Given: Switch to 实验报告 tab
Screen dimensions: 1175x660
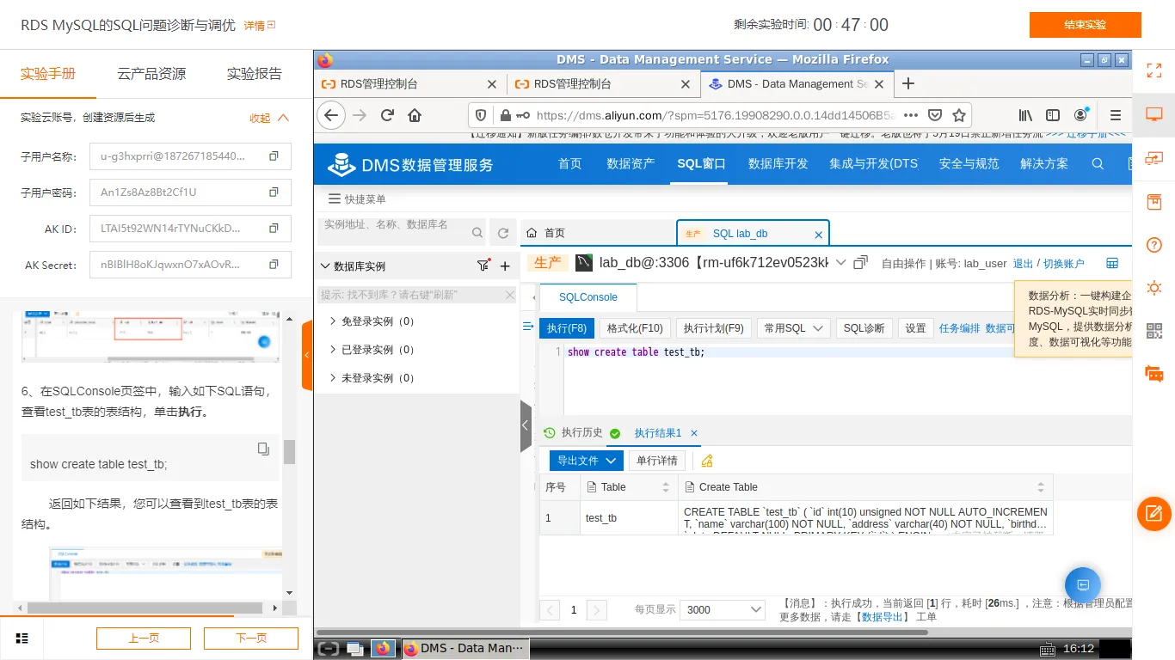Looking at the screenshot, I should point(254,74).
